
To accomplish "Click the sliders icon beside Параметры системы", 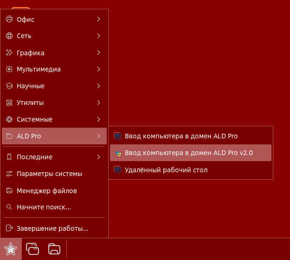I will (9, 174).
